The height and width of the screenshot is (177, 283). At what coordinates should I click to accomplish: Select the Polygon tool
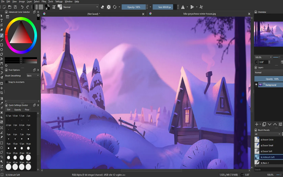pos(2,54)
